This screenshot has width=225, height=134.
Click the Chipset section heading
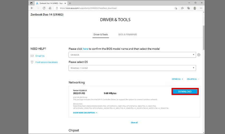[74, 130]
